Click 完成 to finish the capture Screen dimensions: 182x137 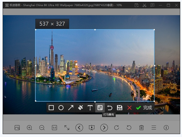pos(144,108)
